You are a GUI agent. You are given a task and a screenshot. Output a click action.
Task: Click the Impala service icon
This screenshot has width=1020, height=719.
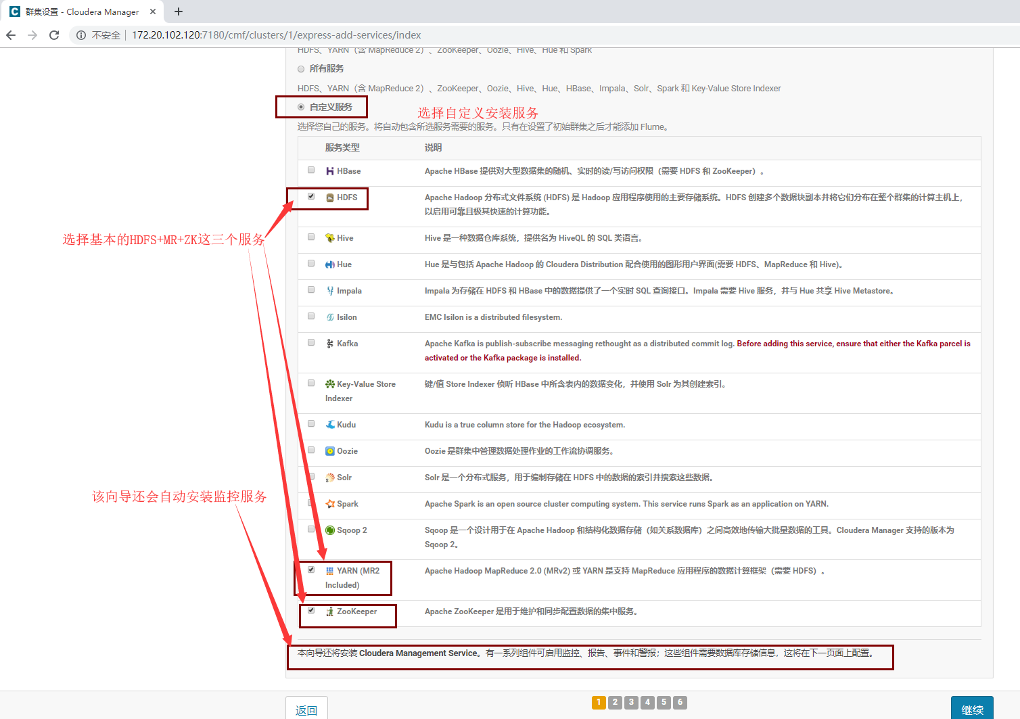[330, 291]
